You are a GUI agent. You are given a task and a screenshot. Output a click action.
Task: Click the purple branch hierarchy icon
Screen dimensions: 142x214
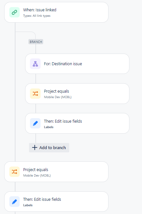coord(35,64)
